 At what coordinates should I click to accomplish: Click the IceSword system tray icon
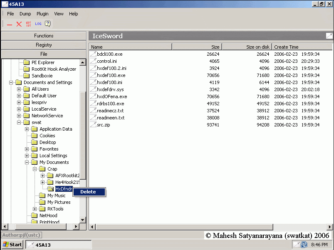click(296, 245)
